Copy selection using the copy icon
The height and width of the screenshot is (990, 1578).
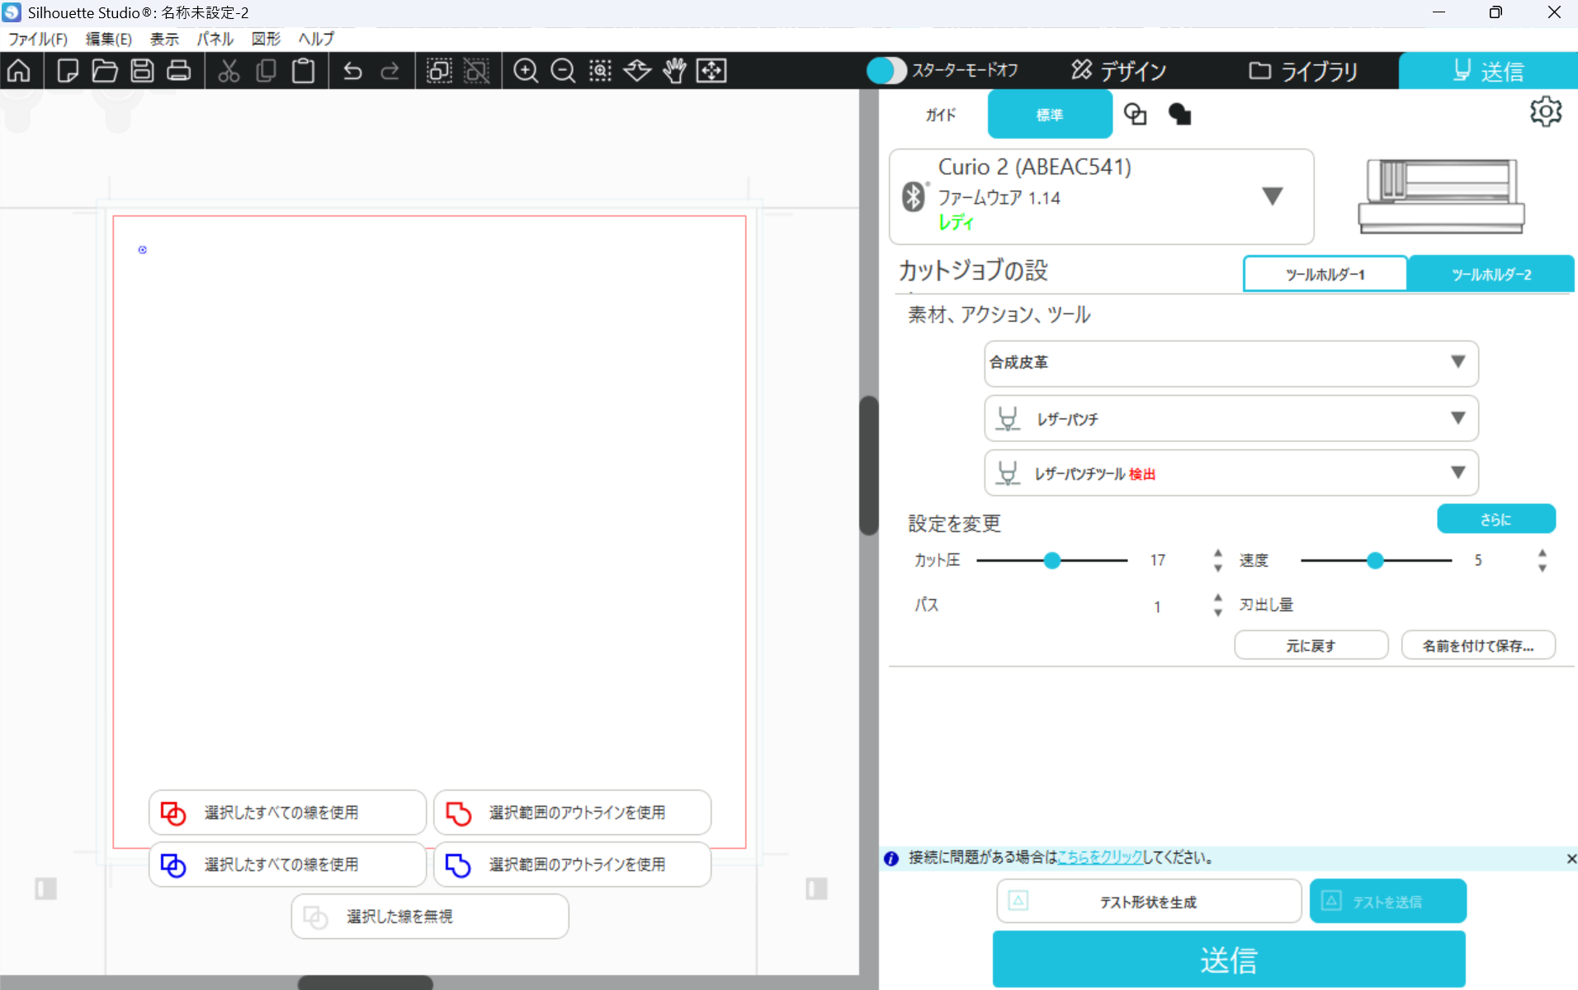click(x=266, y=71)
